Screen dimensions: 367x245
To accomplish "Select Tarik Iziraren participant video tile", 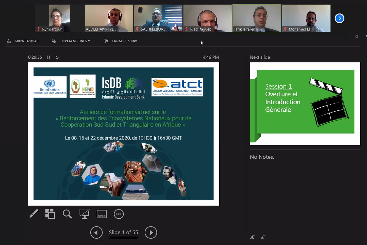I will (257, 18).
